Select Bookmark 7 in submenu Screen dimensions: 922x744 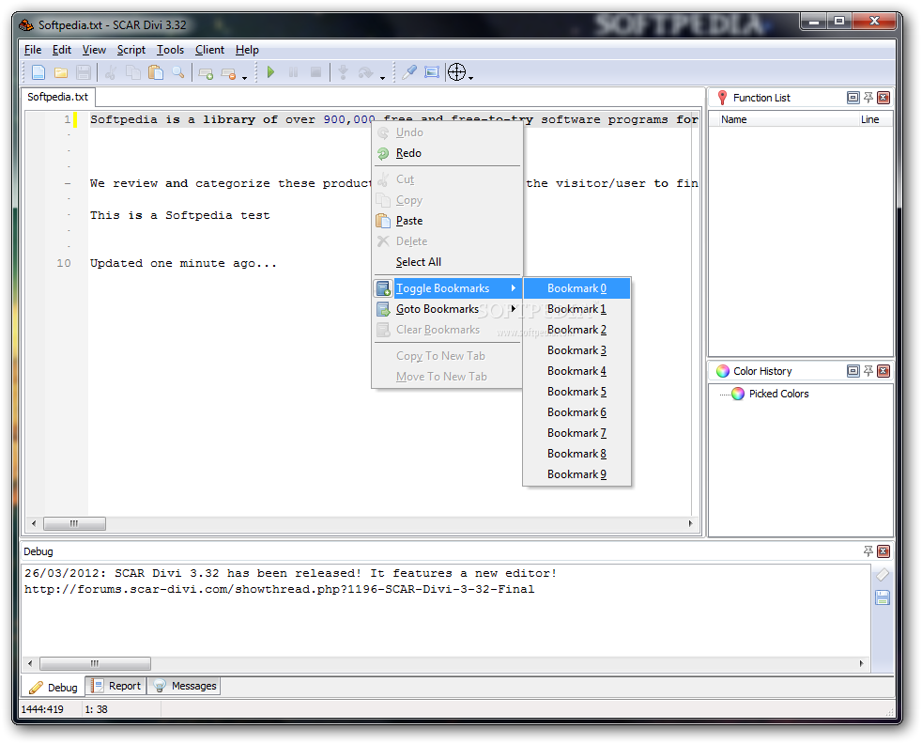pos(576,433)
